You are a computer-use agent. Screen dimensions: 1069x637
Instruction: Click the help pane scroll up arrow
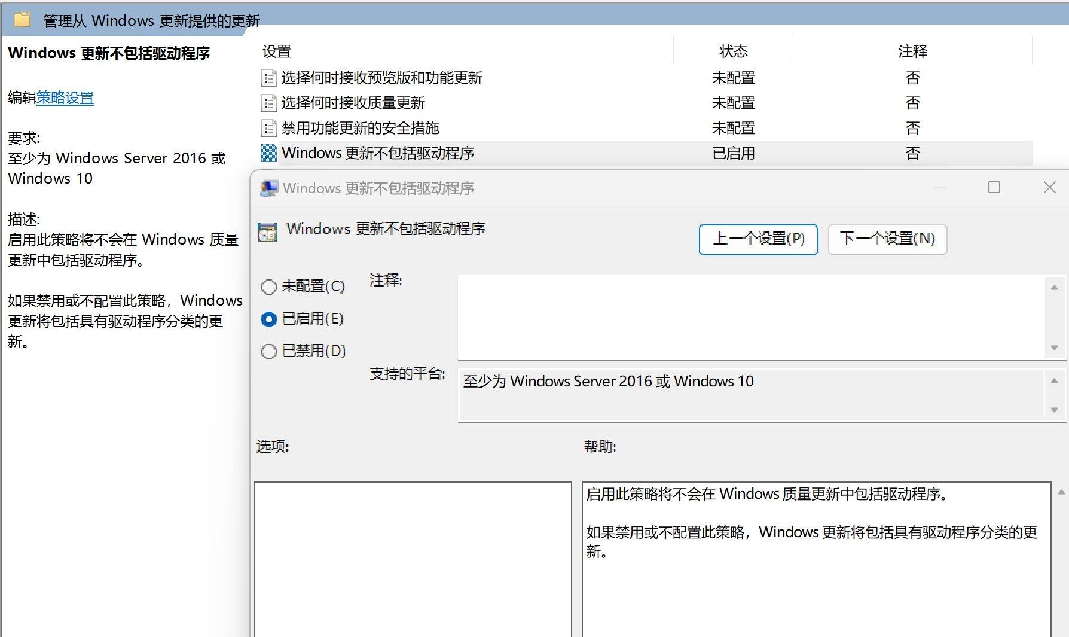1061,492
